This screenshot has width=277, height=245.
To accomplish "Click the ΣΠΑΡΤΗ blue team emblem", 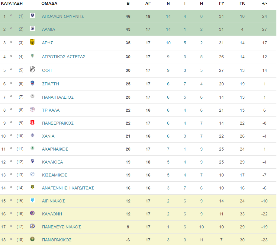I will pyautogui.click(x=32, y=83).
